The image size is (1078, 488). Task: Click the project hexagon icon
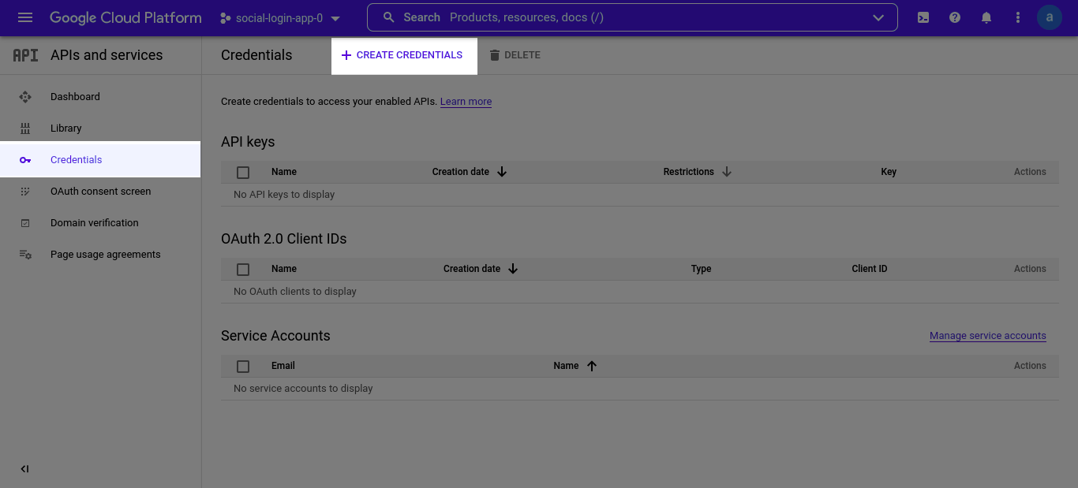[x=225, y=17]
